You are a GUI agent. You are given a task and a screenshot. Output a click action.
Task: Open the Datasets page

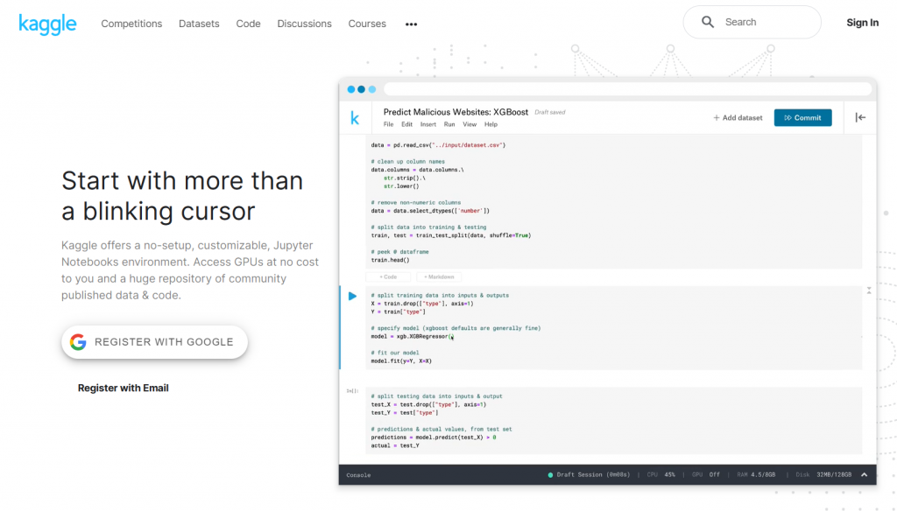(199, 24)
